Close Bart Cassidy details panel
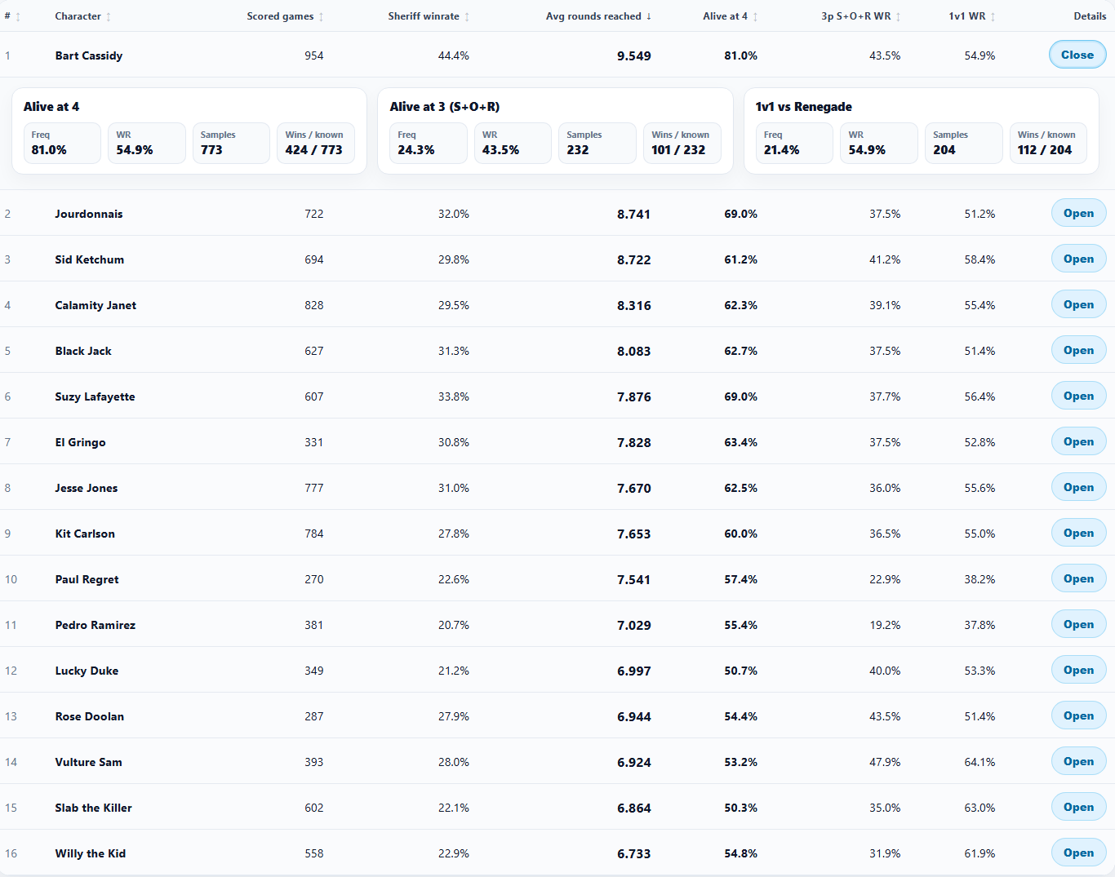1115x877 pixels. pyautogui.click(x=1077, y=55)
